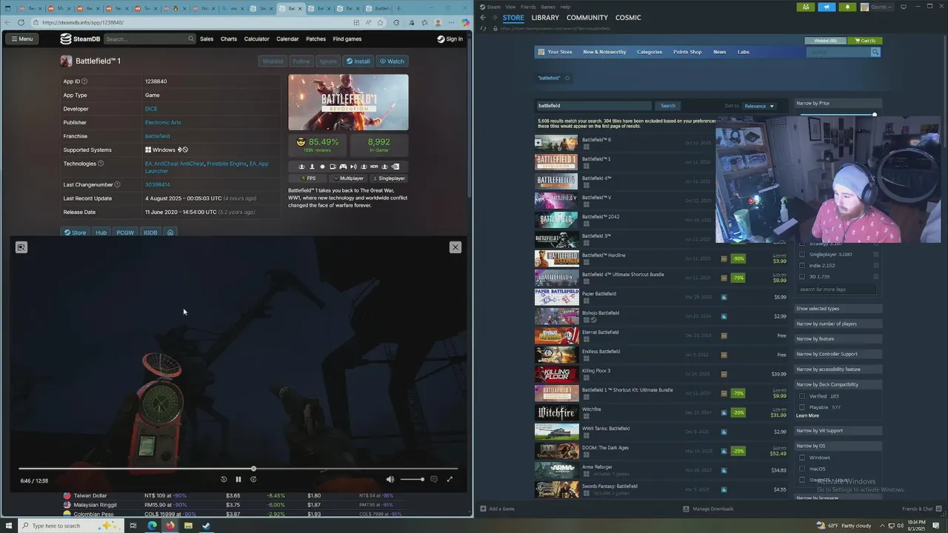The image size is (948, 533).
Task: Check the Windows OS checkbox
Action: click(802, 457)
